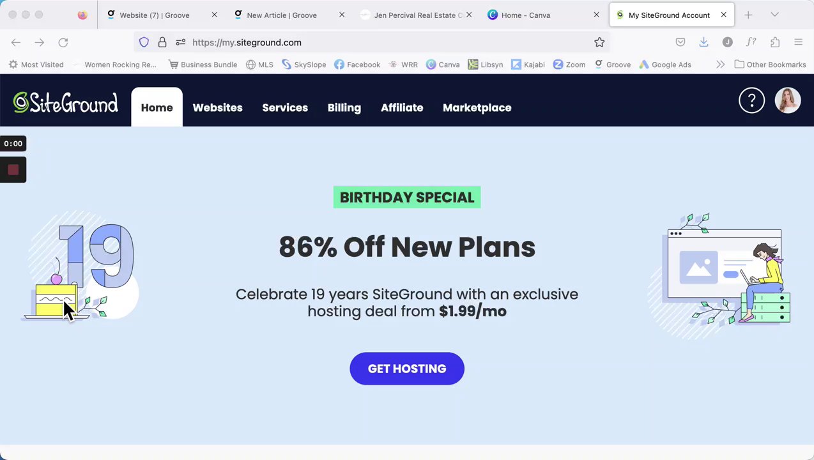Image resolution: width=814 pixels, height=460 pixels.
Task: Click the address bar URL field
Action: [x=383, y=42]
